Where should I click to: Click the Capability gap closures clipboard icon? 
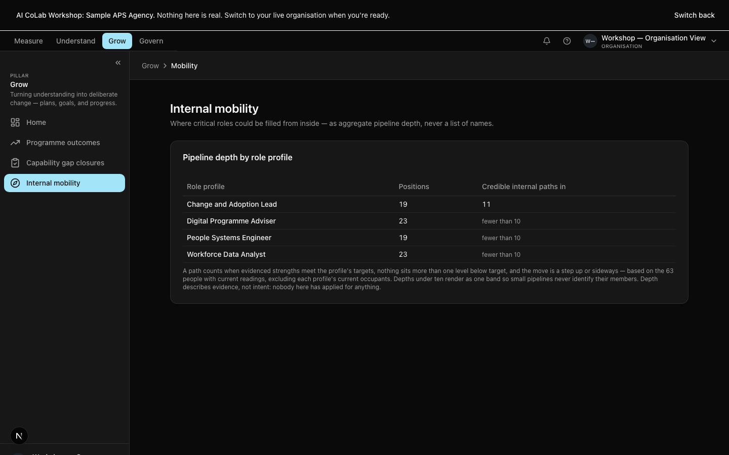pos(15,163)
